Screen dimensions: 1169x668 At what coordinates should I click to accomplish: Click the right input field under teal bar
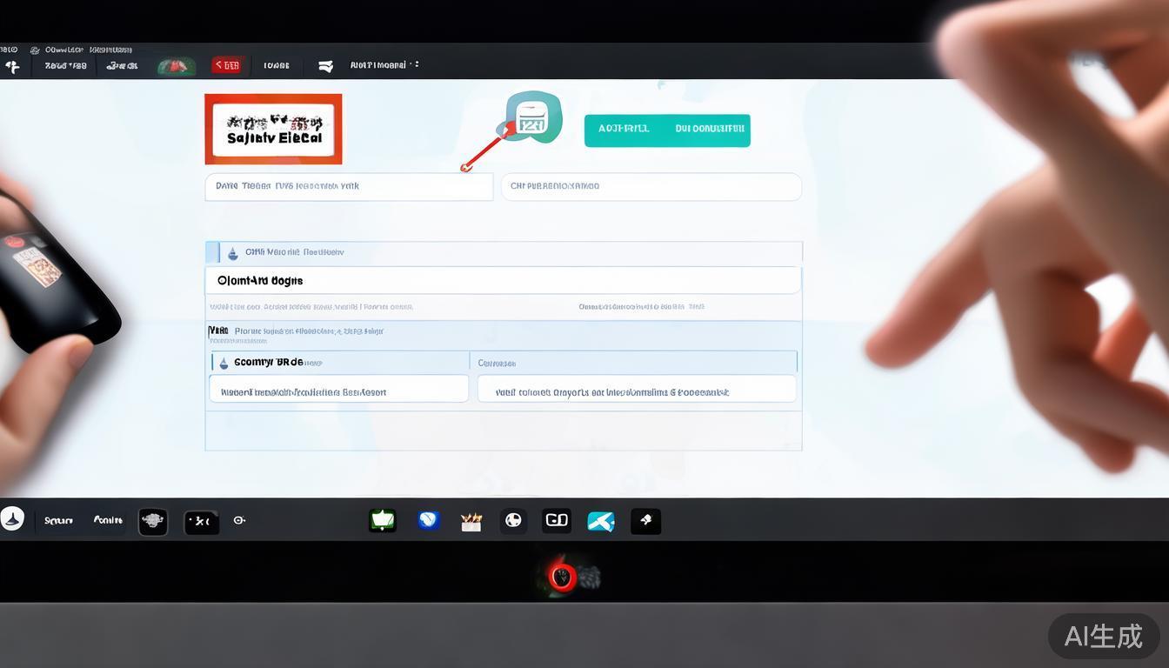(x=651, y=186)
